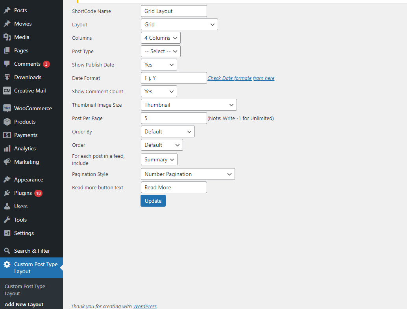Screen dimensions: 407x309
Task: Click the Search & Filter magnifier icon
Action: (x=7, y=251)
